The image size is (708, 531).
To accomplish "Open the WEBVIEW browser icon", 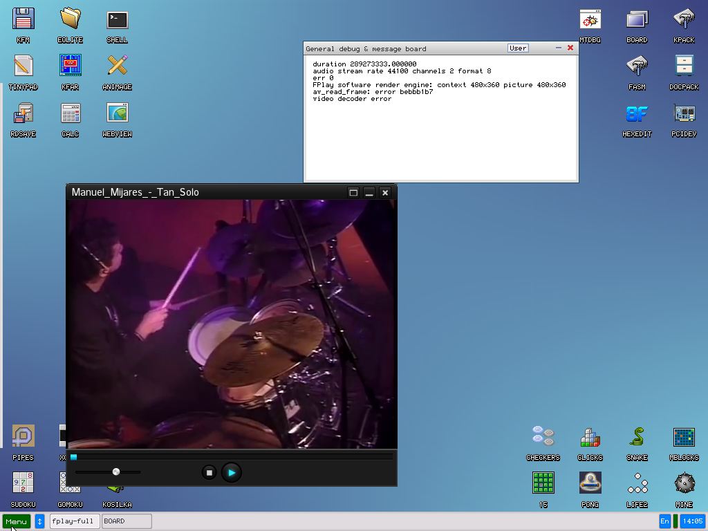I will point(117,113).
